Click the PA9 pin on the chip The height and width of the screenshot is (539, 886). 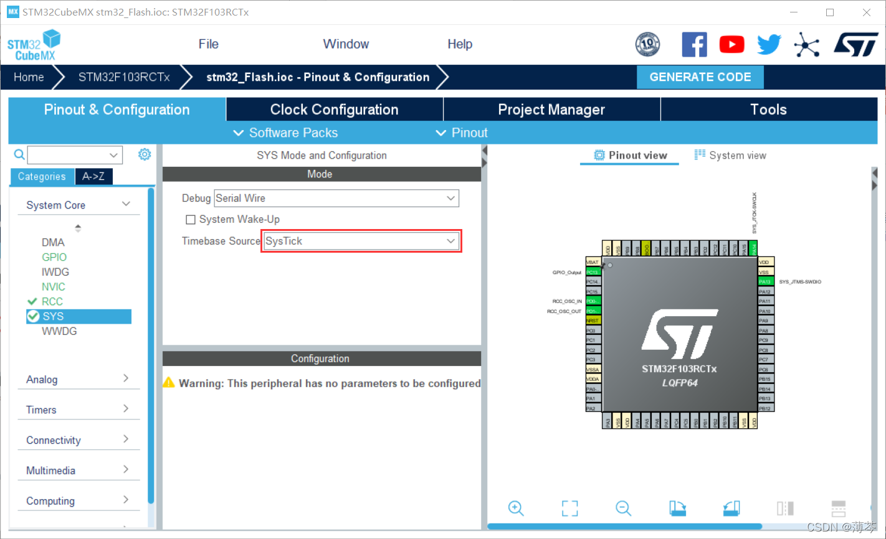point(766,321)
